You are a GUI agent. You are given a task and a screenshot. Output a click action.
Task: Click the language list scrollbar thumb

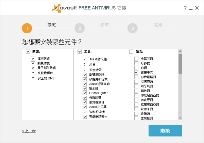pos(180,64)
